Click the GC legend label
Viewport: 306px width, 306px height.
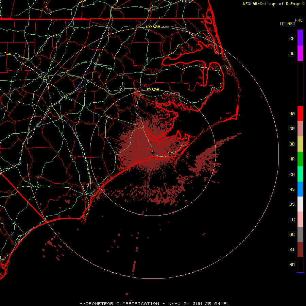coord(292,235)
